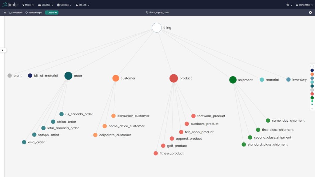Open the Create button dropdown
This screenshot has width=315, height=177.
tap(51, 12)
